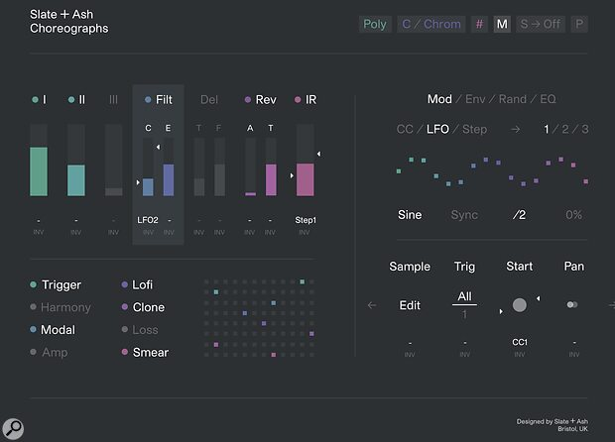Change the Sine waveform shape selector
This screenshot has height=442, width=615.
click(410, 214)
